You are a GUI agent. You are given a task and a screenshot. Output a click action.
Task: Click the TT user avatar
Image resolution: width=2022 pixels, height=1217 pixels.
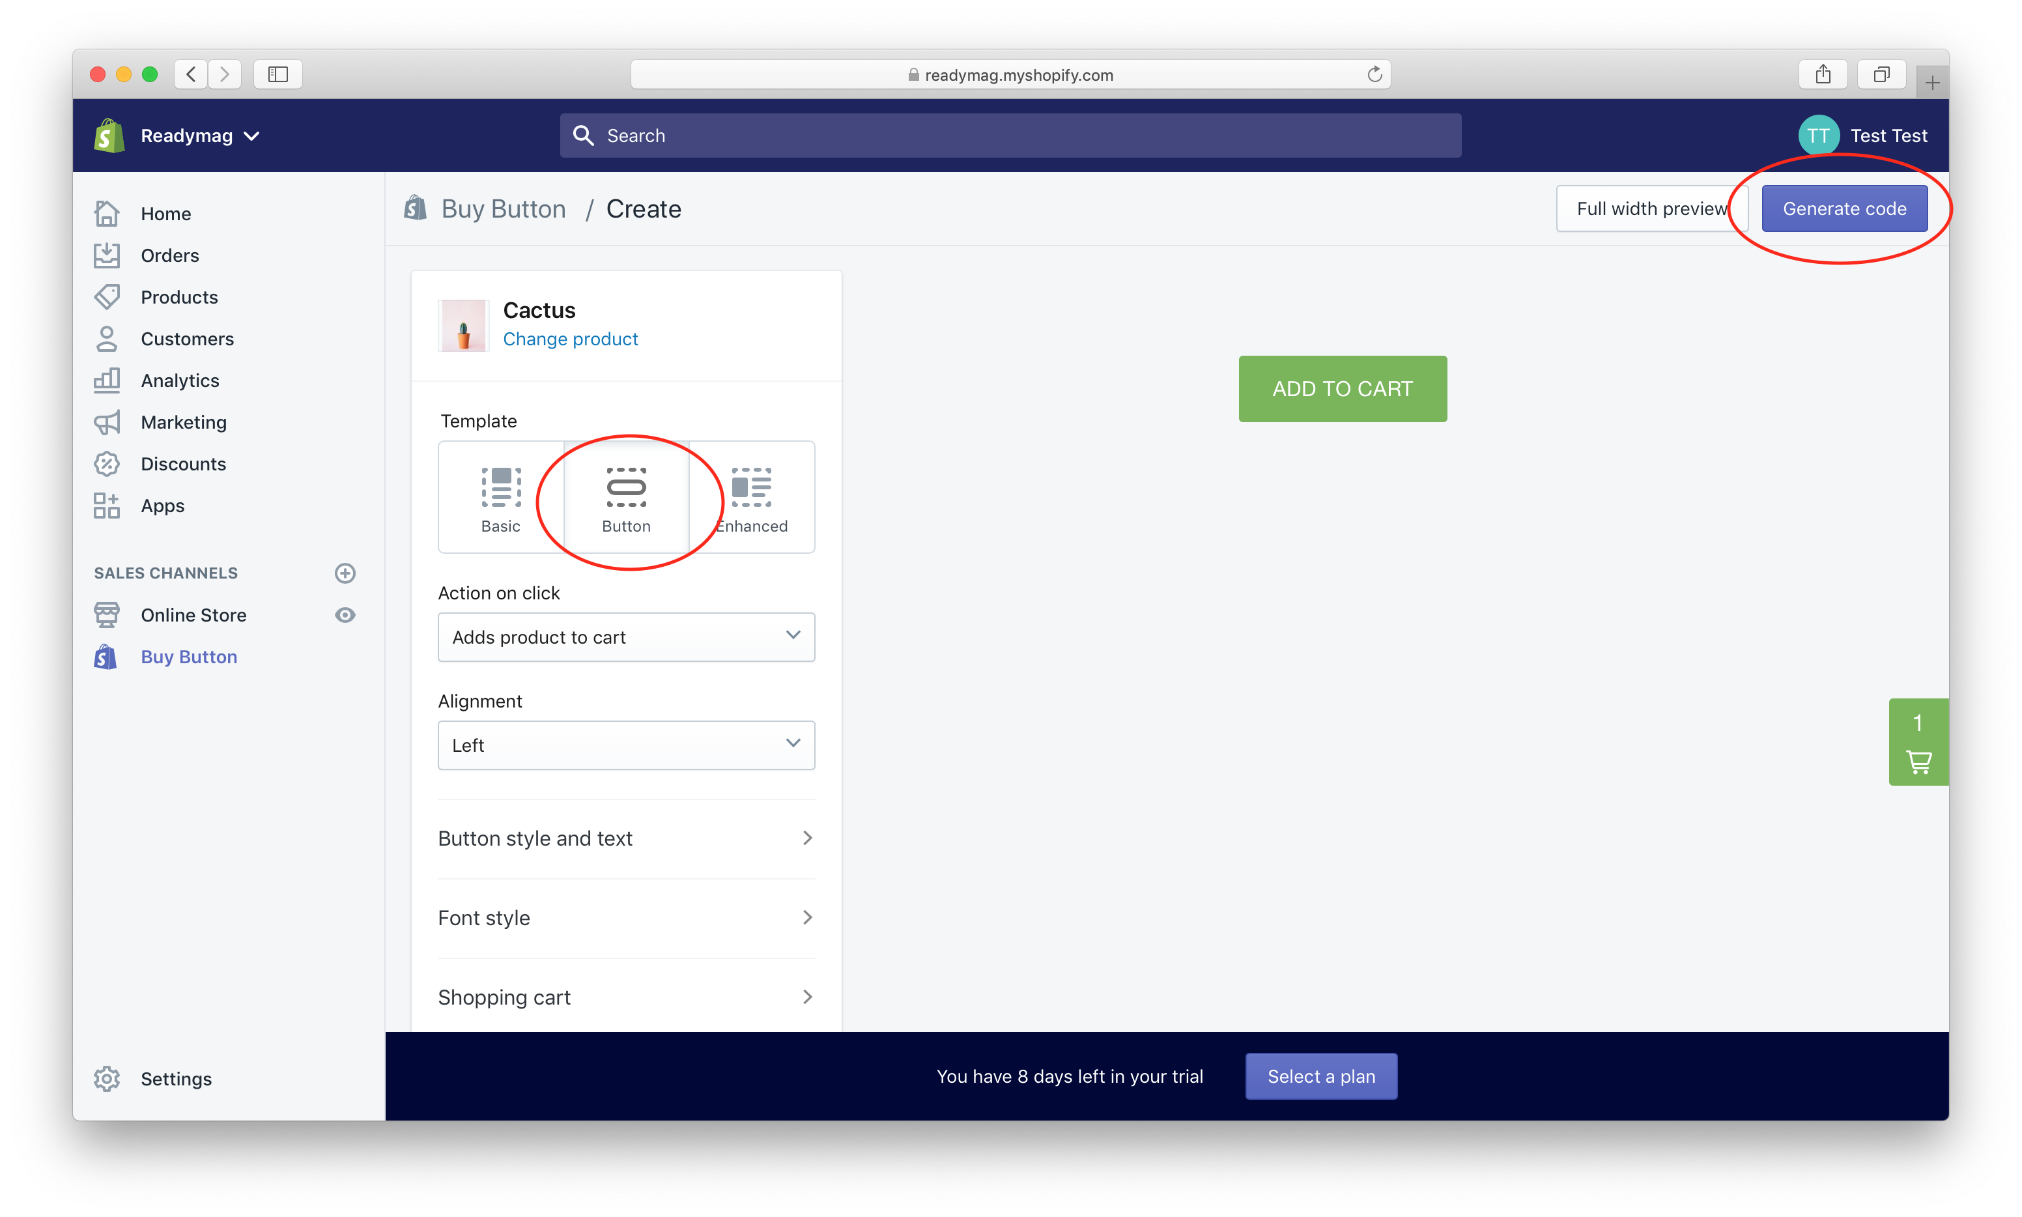pos(1818,136)
